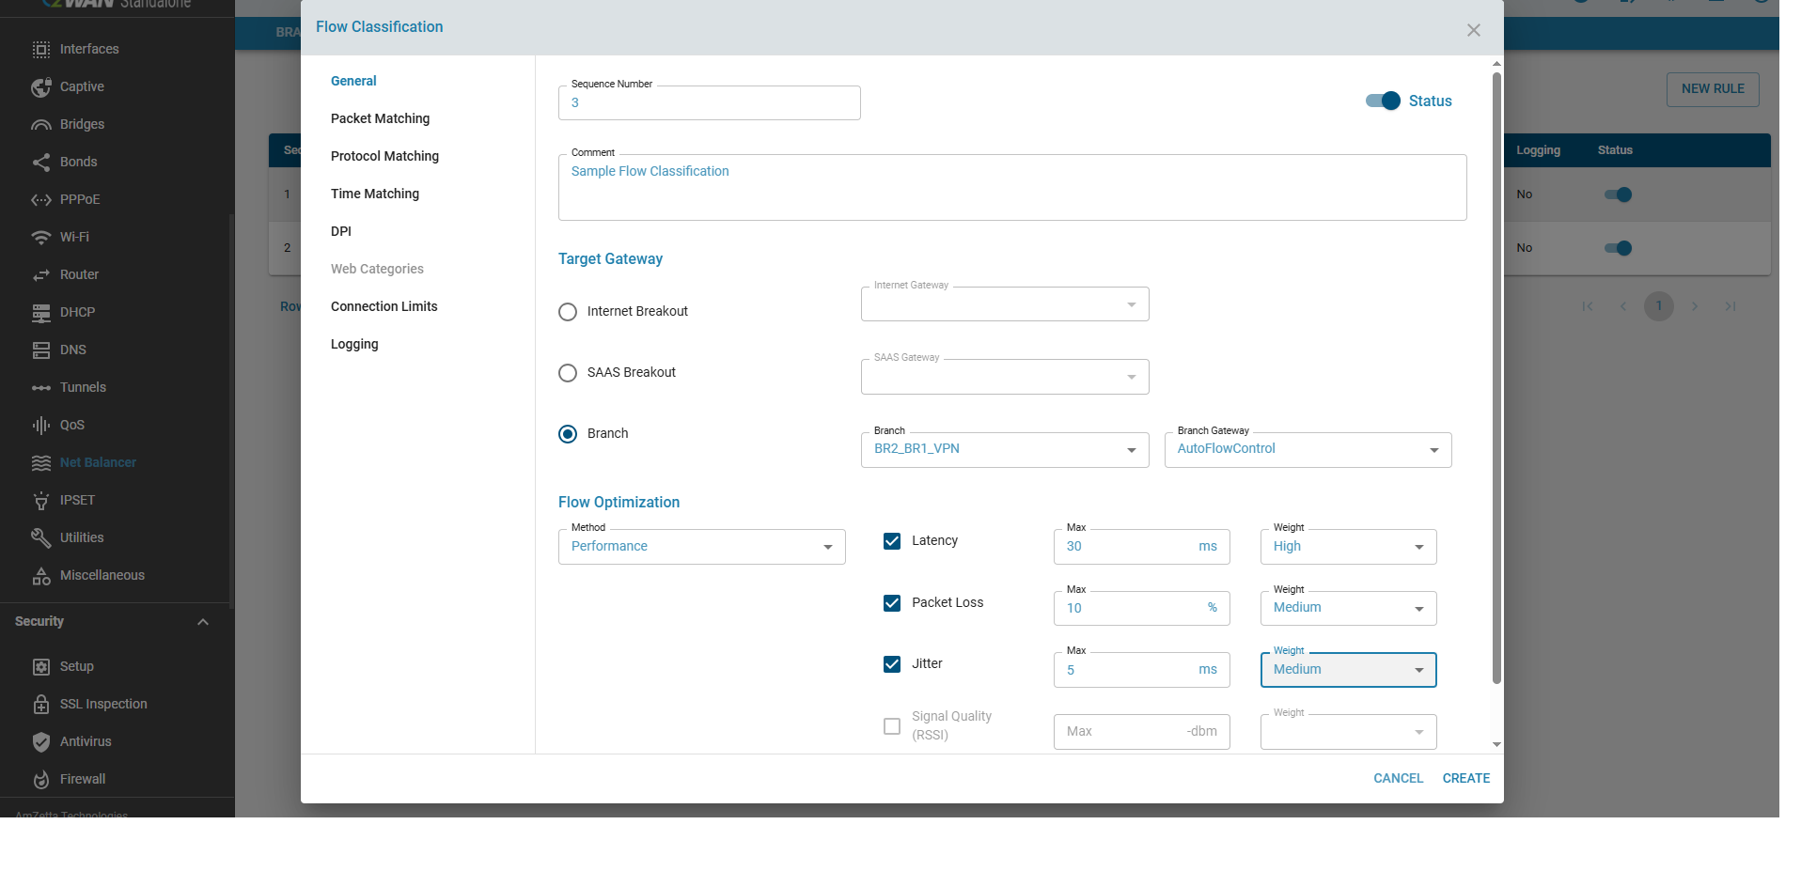Switch to the Packet Matching section
The height and width of the screenshot is (871, 1801).
pos(380,118)
